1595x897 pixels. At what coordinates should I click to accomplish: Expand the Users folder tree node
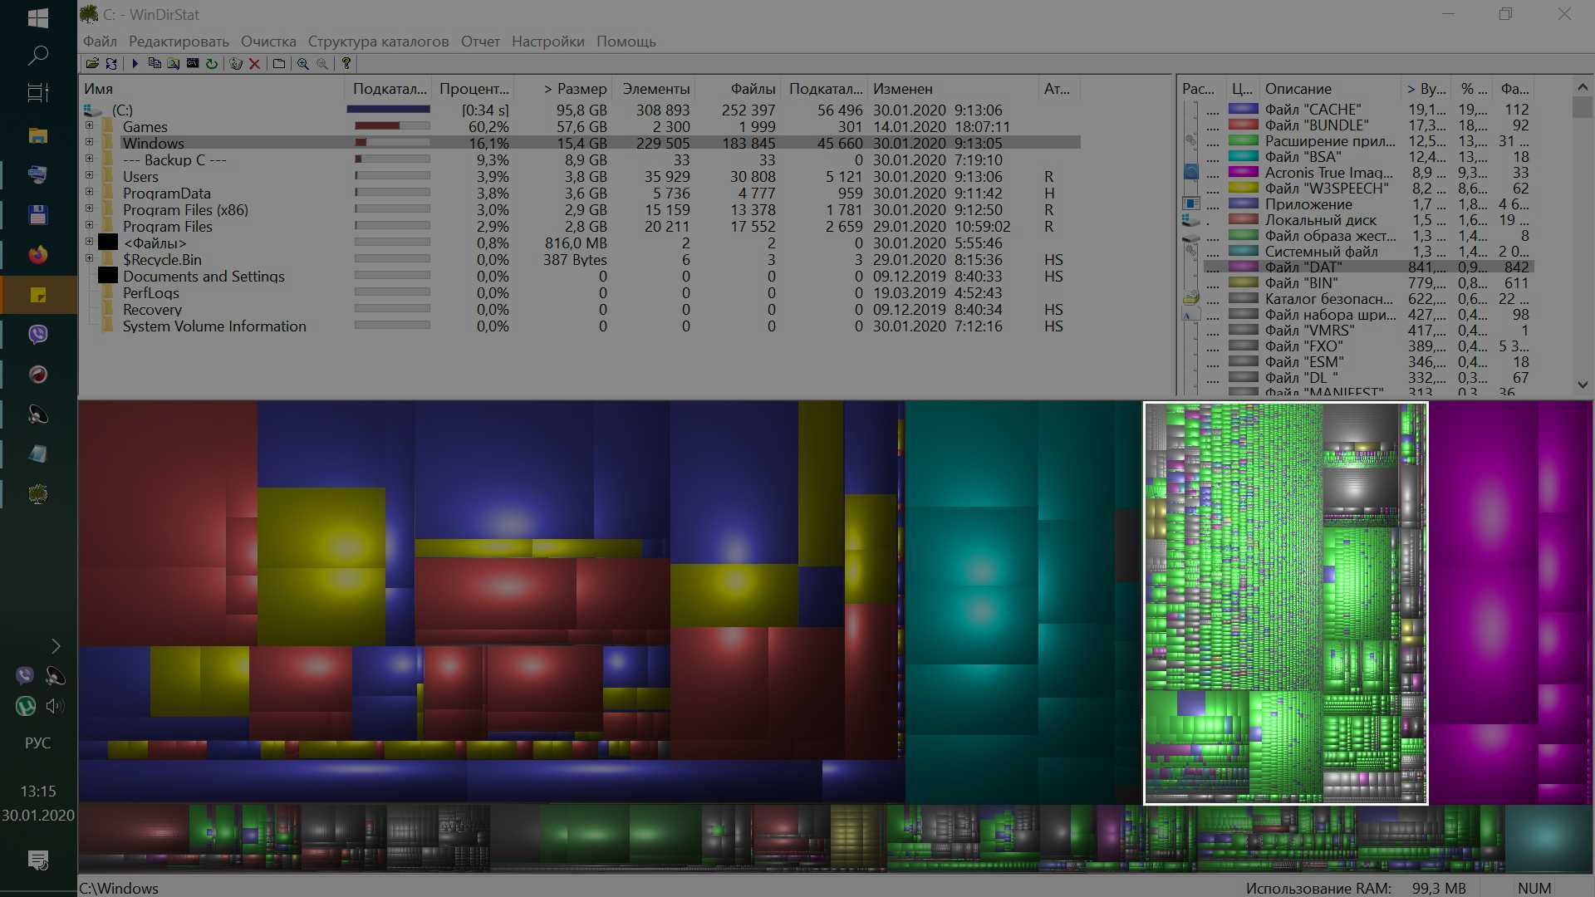[90, 176]
